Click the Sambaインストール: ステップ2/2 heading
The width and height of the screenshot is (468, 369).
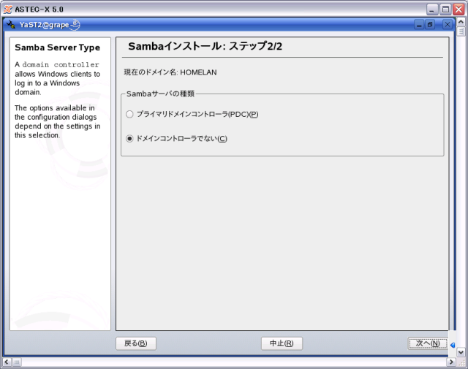click(205, 46)
